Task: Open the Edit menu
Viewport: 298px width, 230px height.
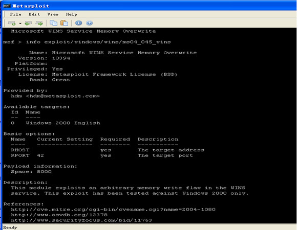Action: pyautogui.click(x=34, y=14)
